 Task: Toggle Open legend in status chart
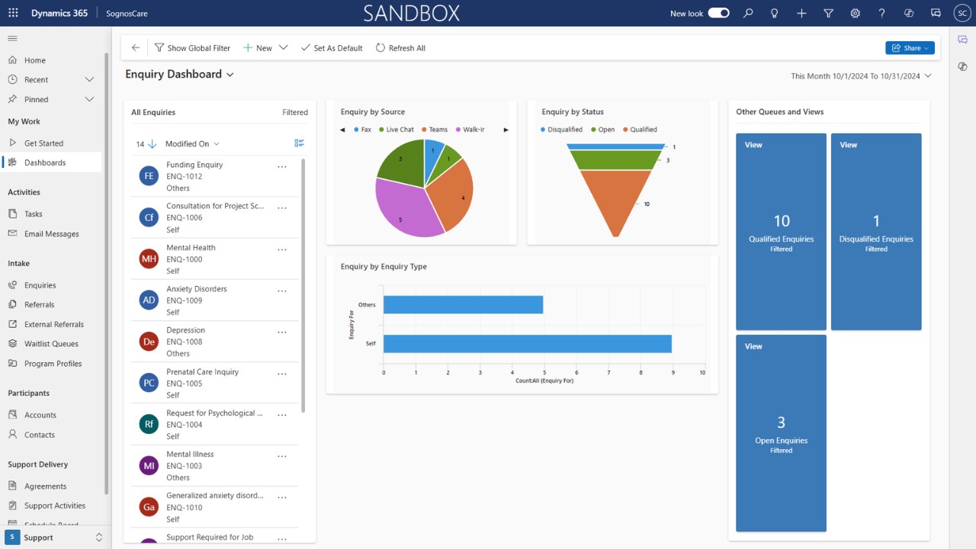point(603,130)
